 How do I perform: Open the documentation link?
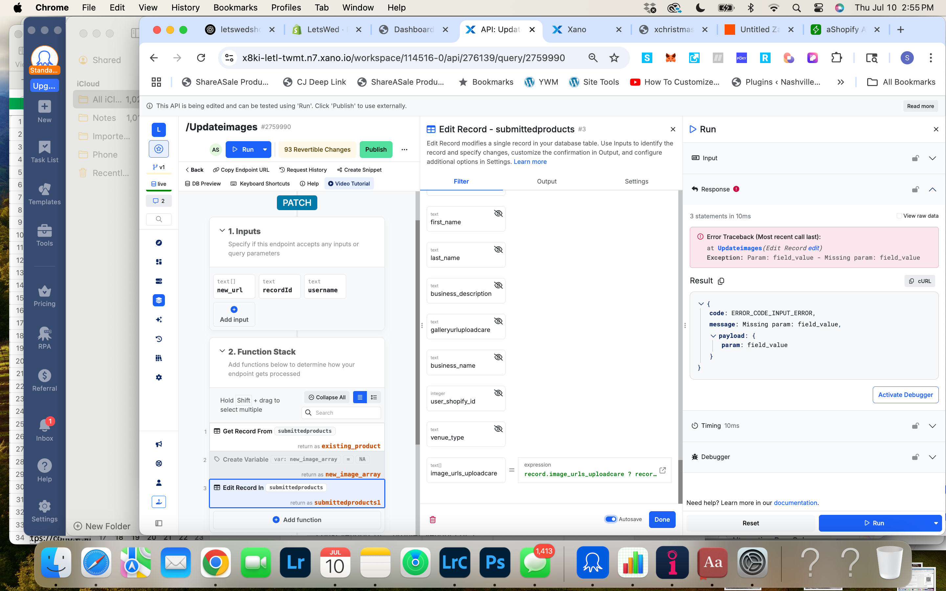(x=795, y=503)
